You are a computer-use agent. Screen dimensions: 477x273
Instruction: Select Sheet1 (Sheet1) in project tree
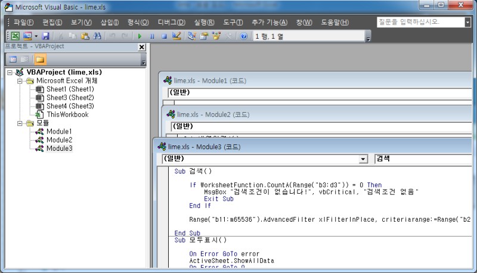tap(70, 89)
